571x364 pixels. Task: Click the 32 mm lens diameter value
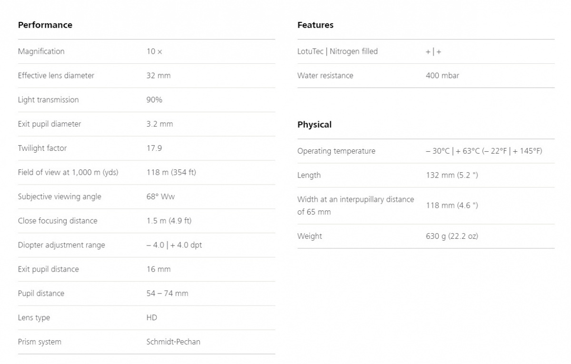coord(158,76)
